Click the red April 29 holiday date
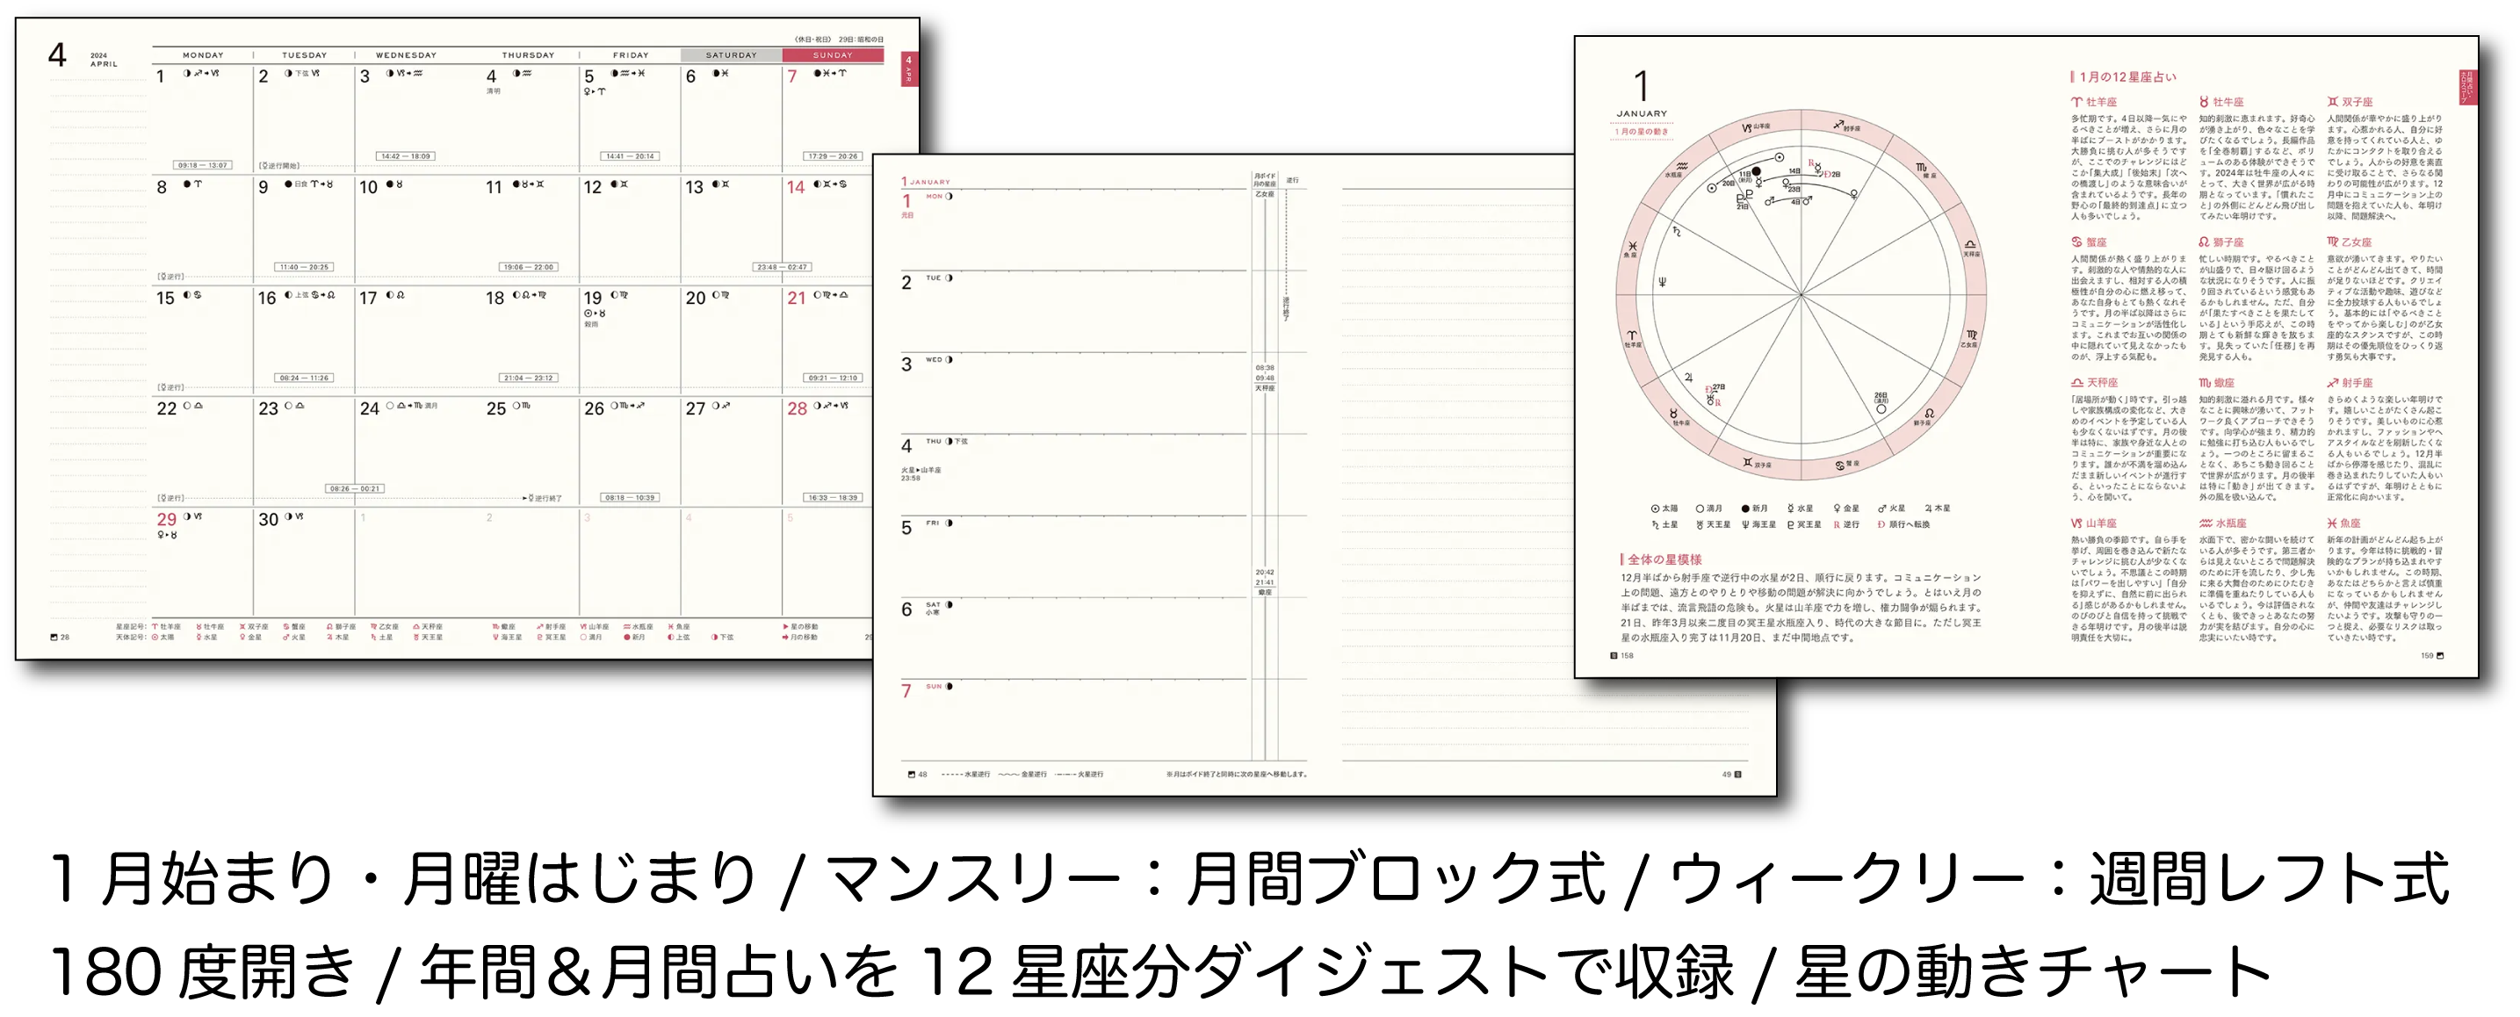Viewport: 2520px width, 1017px height. tap(166, 519)
